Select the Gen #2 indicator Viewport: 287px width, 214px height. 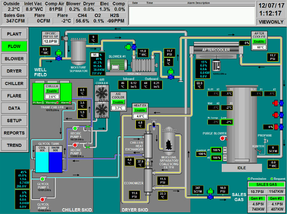(276, 198)
